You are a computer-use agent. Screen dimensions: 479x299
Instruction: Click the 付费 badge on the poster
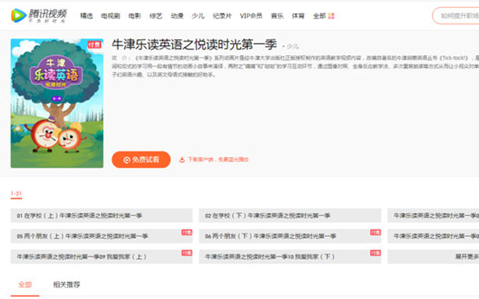pos(94,45)
